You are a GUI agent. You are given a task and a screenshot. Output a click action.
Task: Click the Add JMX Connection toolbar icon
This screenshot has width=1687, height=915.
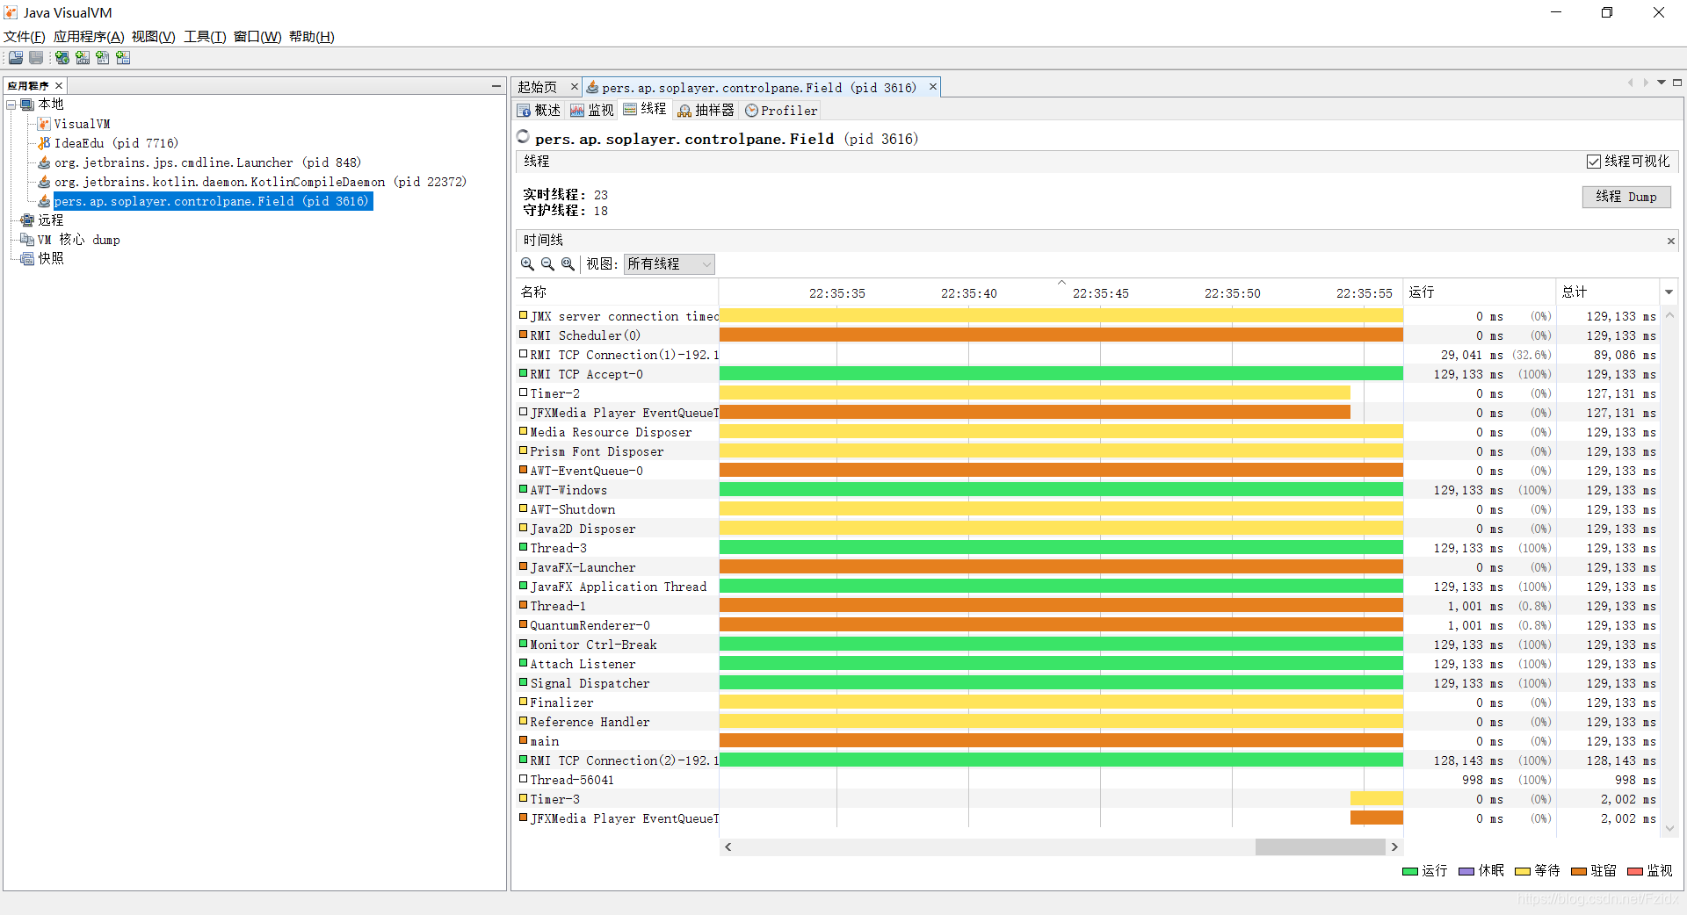pyautogui.click(x=83, y=58)
